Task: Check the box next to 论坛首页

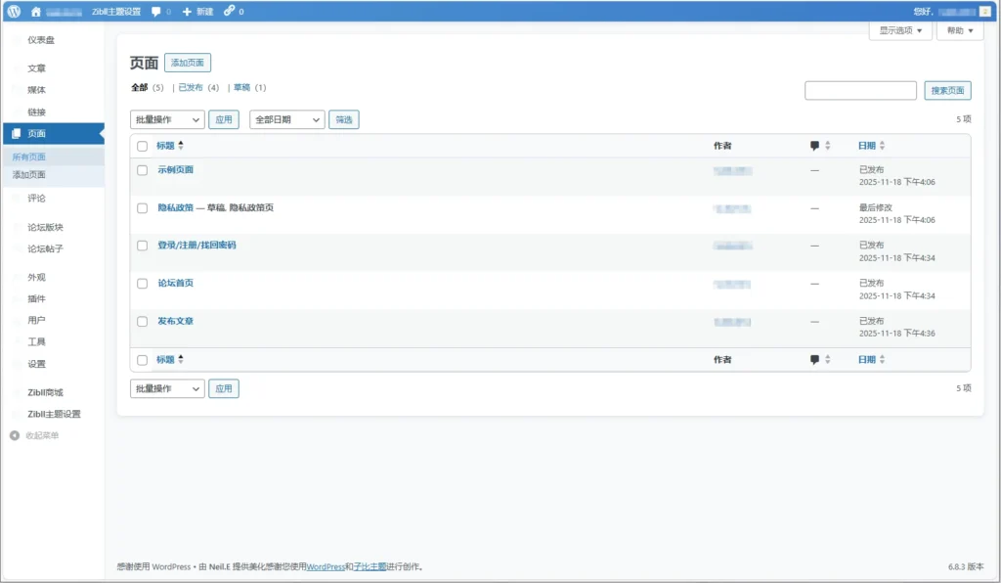Action: 143,284
